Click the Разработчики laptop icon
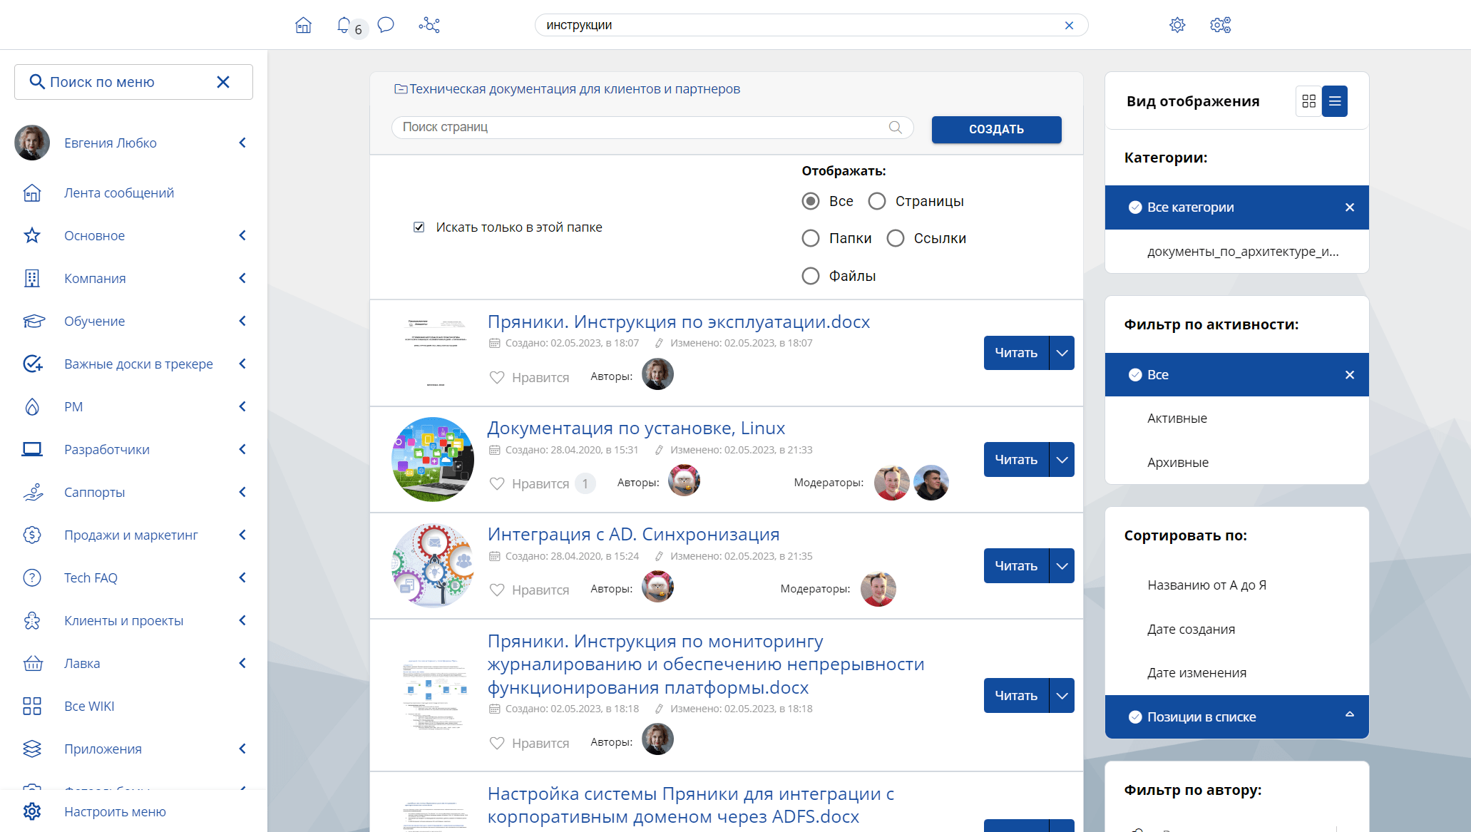 (32, 449)
